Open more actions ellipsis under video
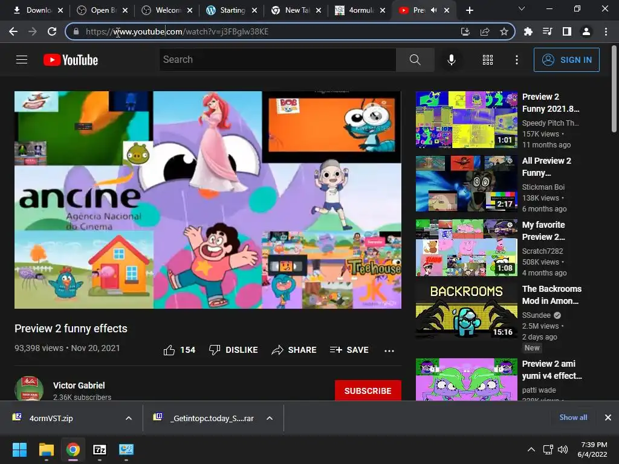The height and width of the screenshot is (464, 619). click(x=389, y=350)
